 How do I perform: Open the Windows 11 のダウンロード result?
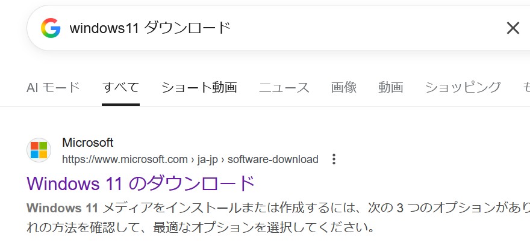click(x=140, y=183)
